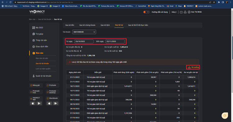This screenshot has width=233, height=122.
Task: Toggle the VN language switch
Action: click(x=146, y=12)
